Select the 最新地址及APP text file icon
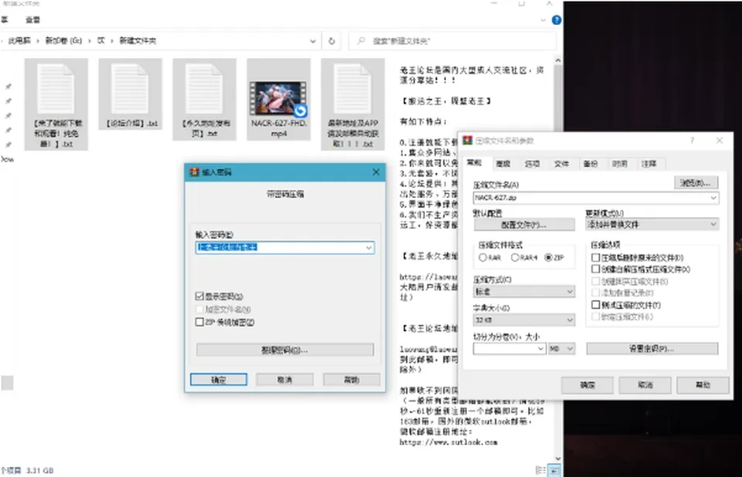Viewport: 742px width, 477px height. 352,104
